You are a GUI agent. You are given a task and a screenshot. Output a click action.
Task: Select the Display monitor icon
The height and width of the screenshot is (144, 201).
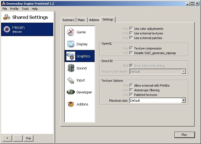pos(71,44)
